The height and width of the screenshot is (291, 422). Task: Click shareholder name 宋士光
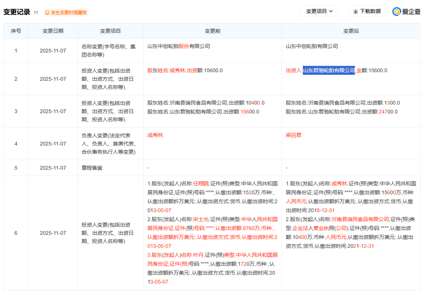201,219
